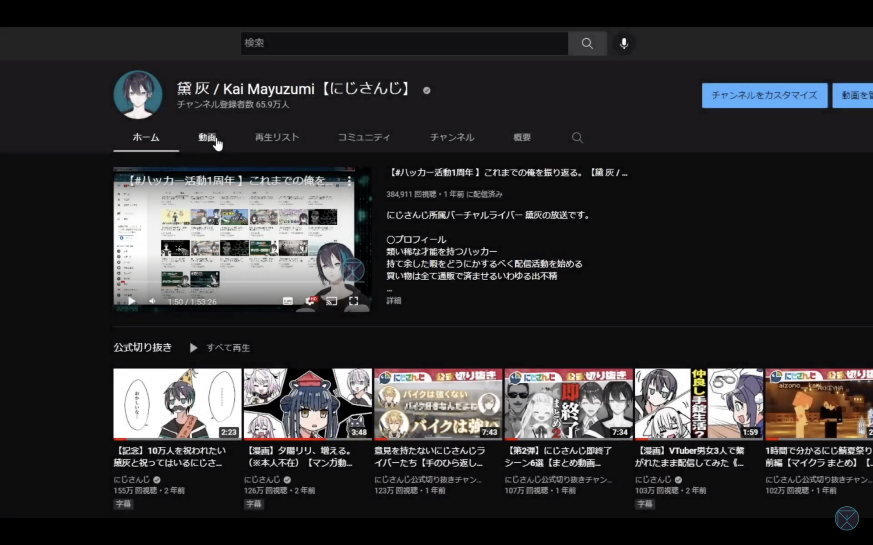
Task: Open the 概要 tab
Action: tap(522, 138)
